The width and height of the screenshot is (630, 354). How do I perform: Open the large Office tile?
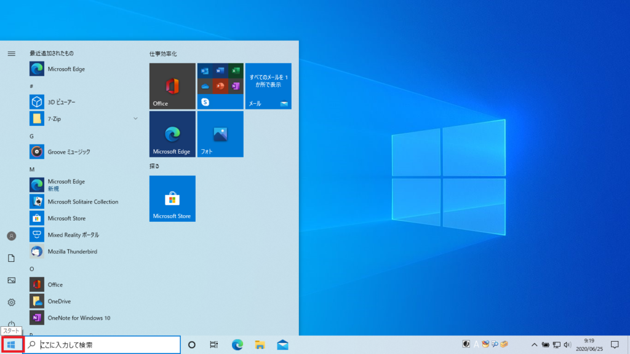[x=172, y=86]
